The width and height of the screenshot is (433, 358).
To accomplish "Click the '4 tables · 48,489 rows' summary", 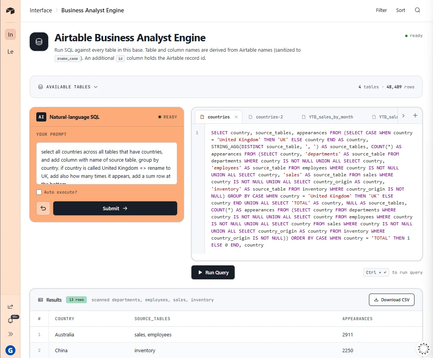I will 386,87.
